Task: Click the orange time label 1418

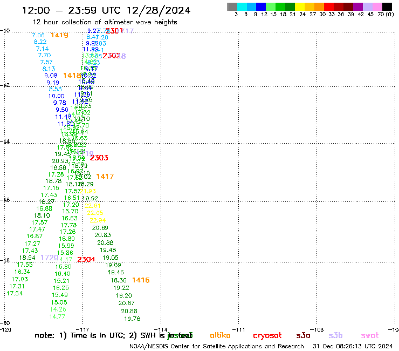Action: point(72,76)
